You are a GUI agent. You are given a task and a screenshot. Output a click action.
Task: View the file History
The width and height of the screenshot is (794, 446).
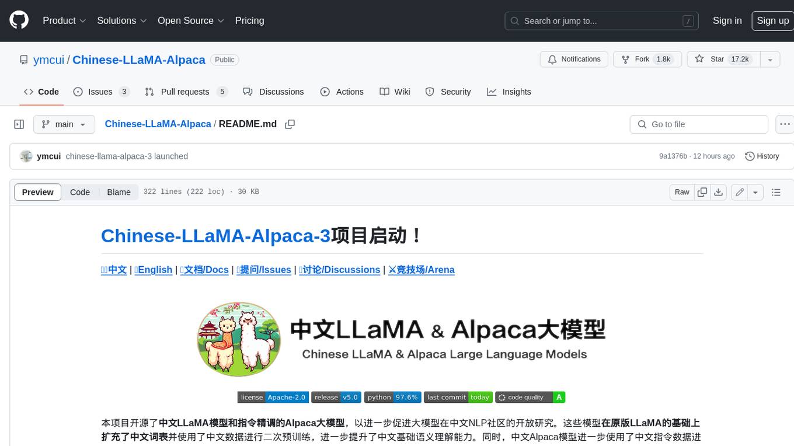point(762,156)
